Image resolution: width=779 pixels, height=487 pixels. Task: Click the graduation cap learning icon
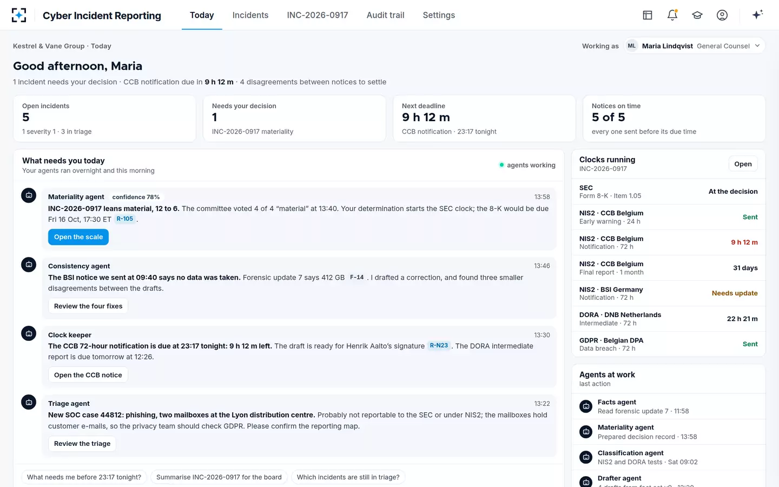(697, 15)
